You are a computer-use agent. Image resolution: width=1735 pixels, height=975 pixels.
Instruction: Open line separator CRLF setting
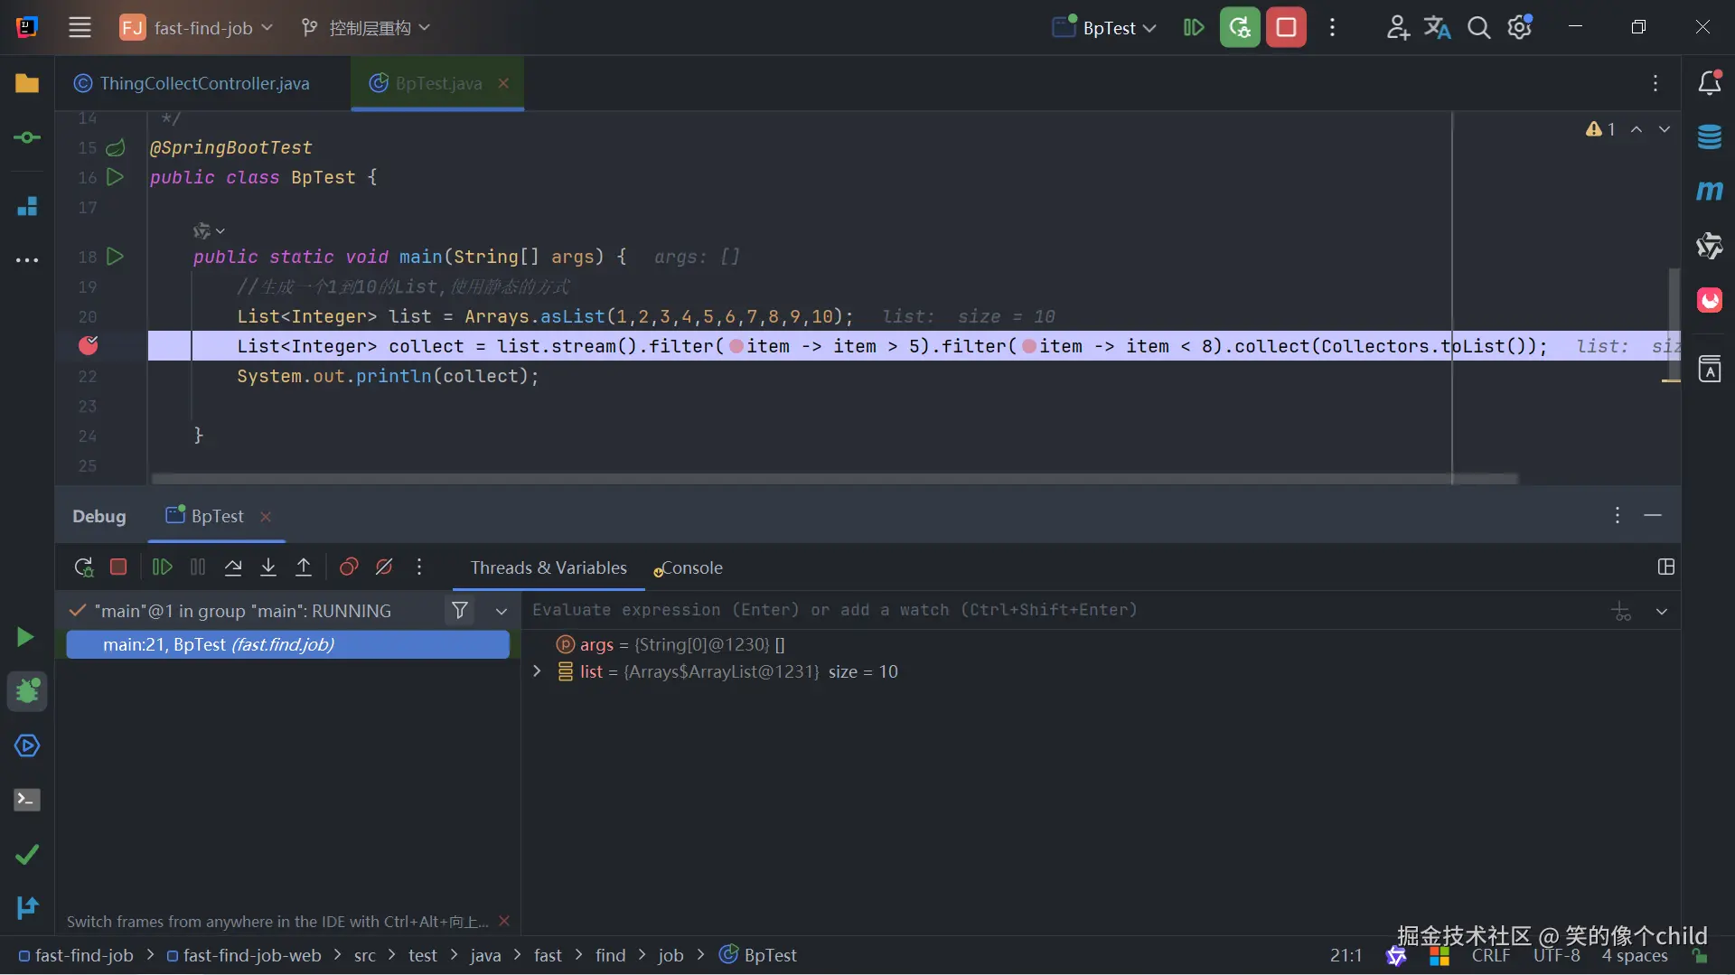[1491, 955]
